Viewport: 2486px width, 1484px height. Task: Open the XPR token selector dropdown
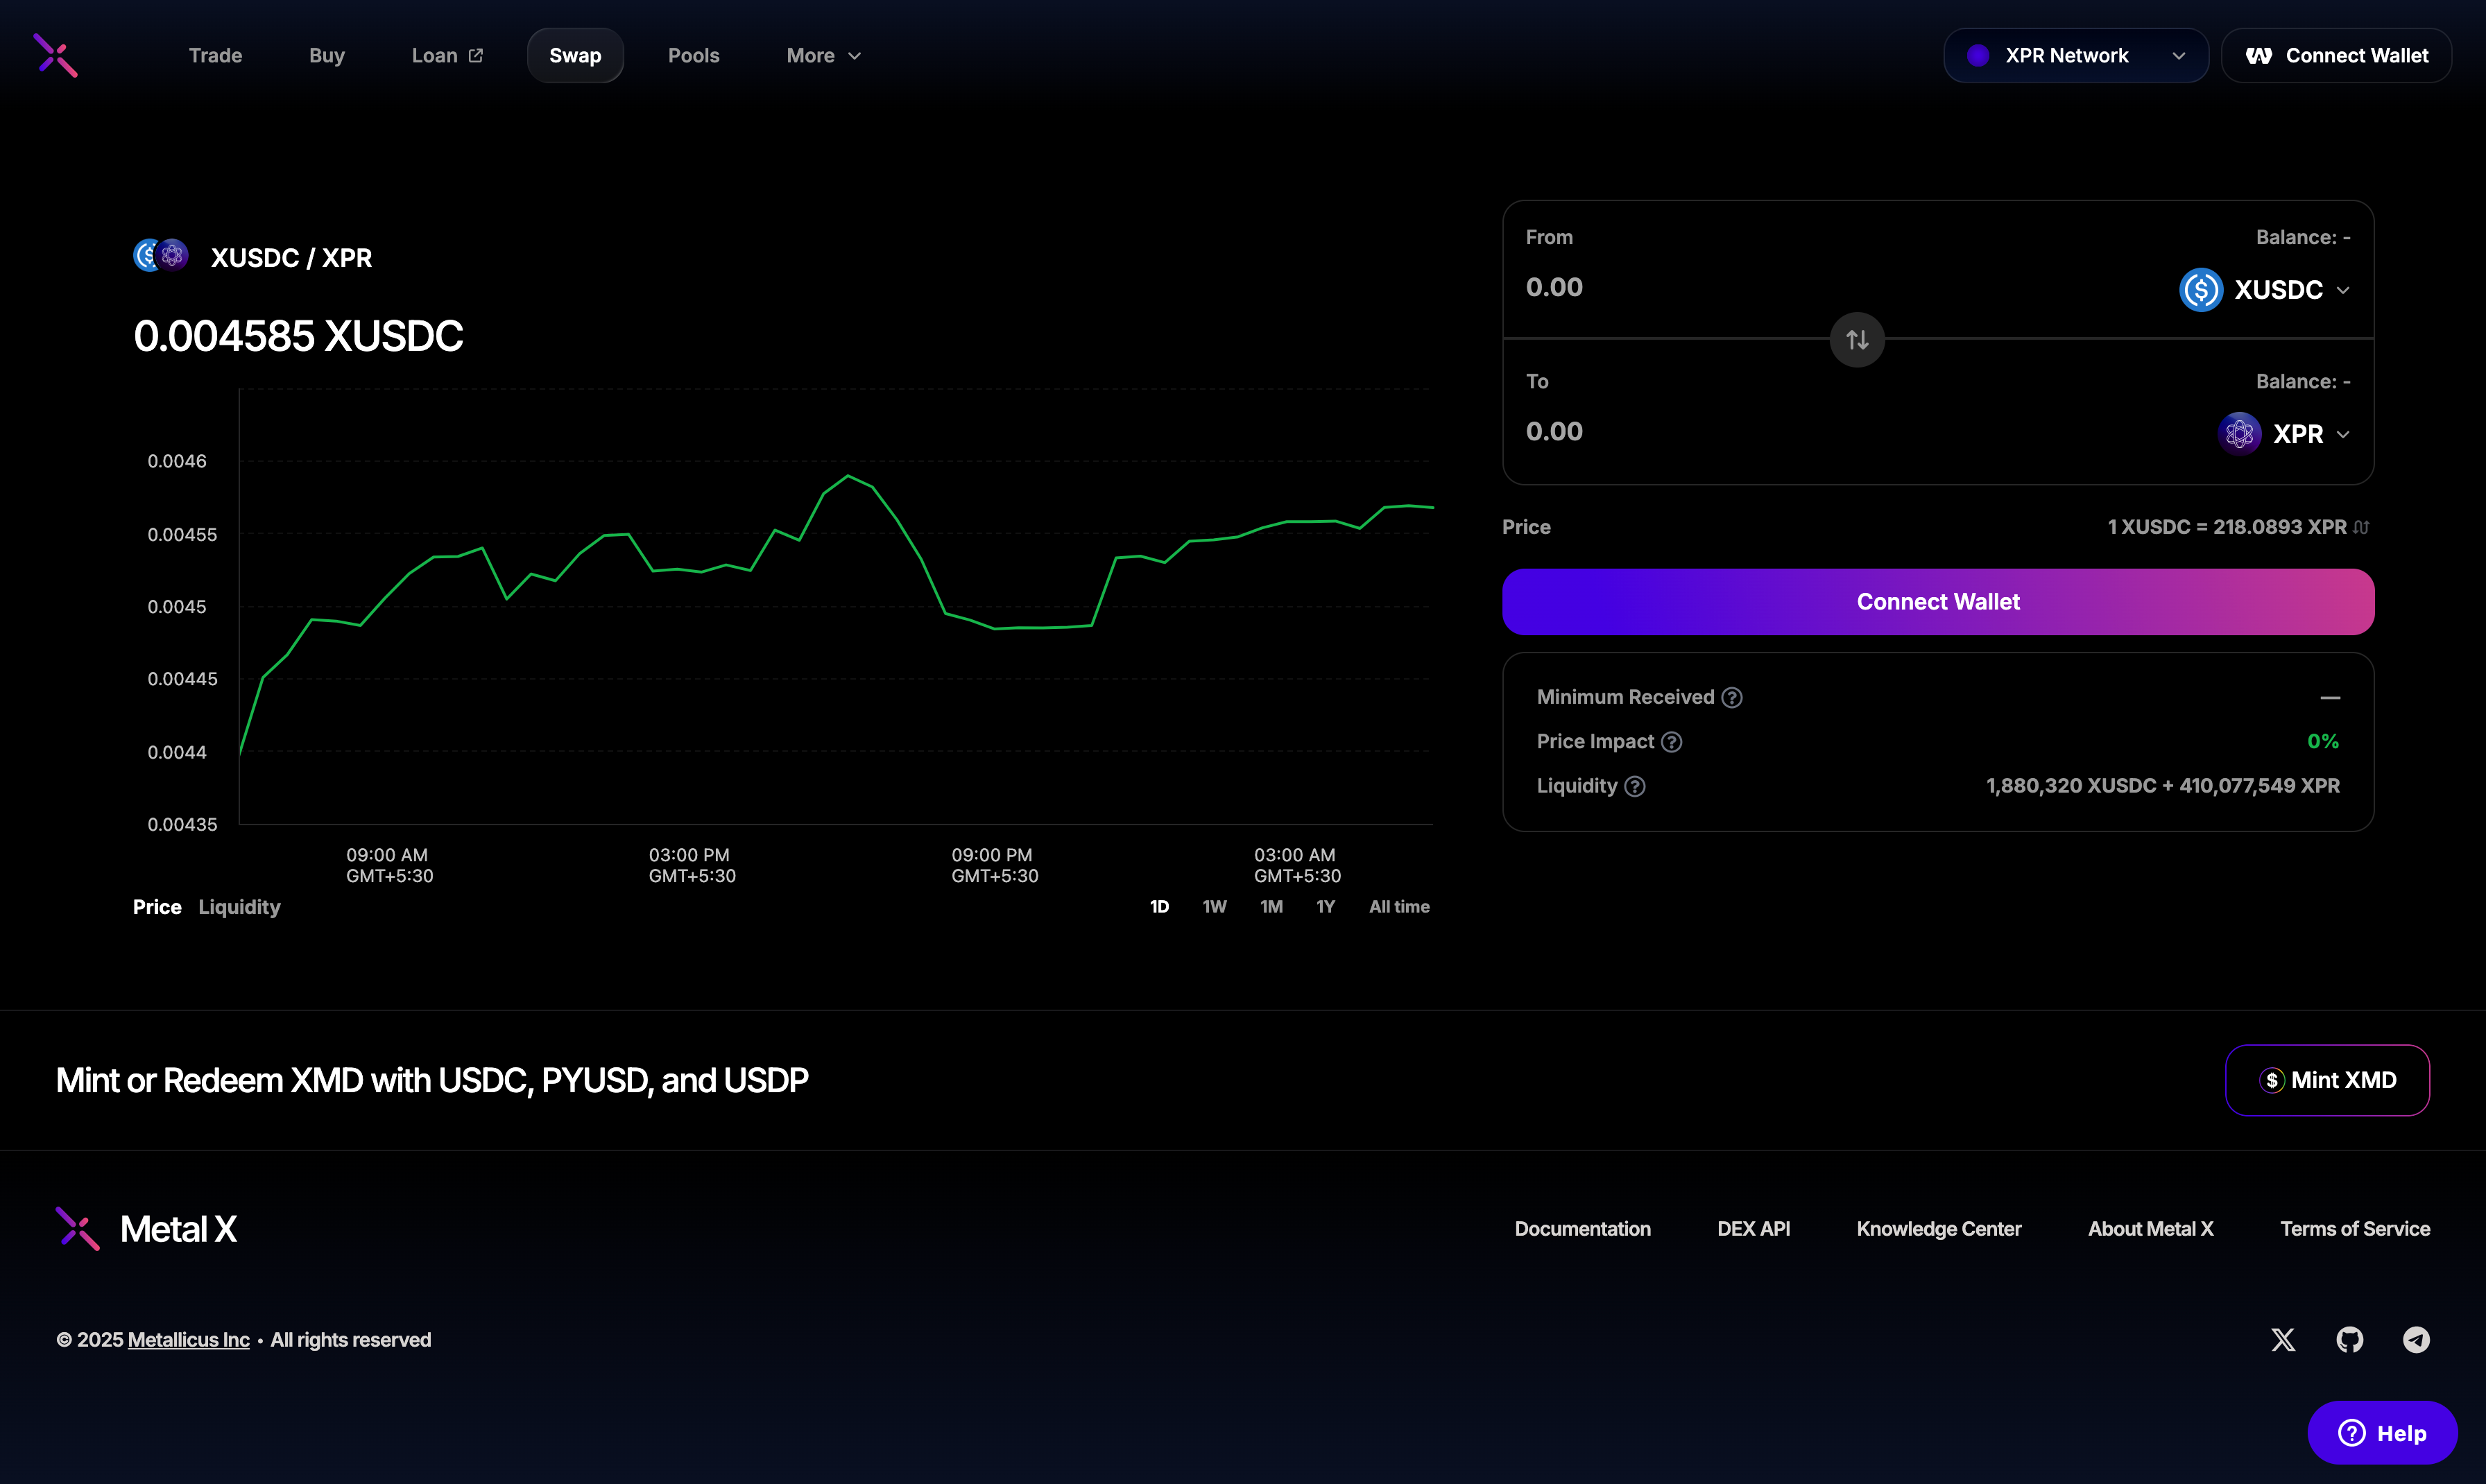tap(2284, 434)
